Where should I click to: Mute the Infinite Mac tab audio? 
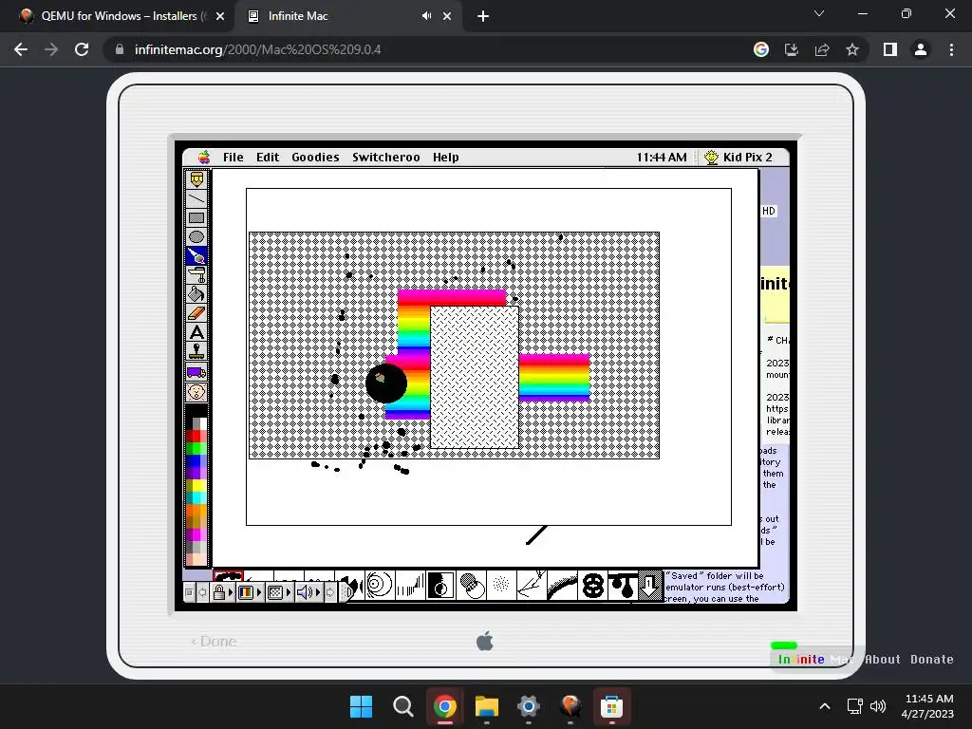coord(426,16)
